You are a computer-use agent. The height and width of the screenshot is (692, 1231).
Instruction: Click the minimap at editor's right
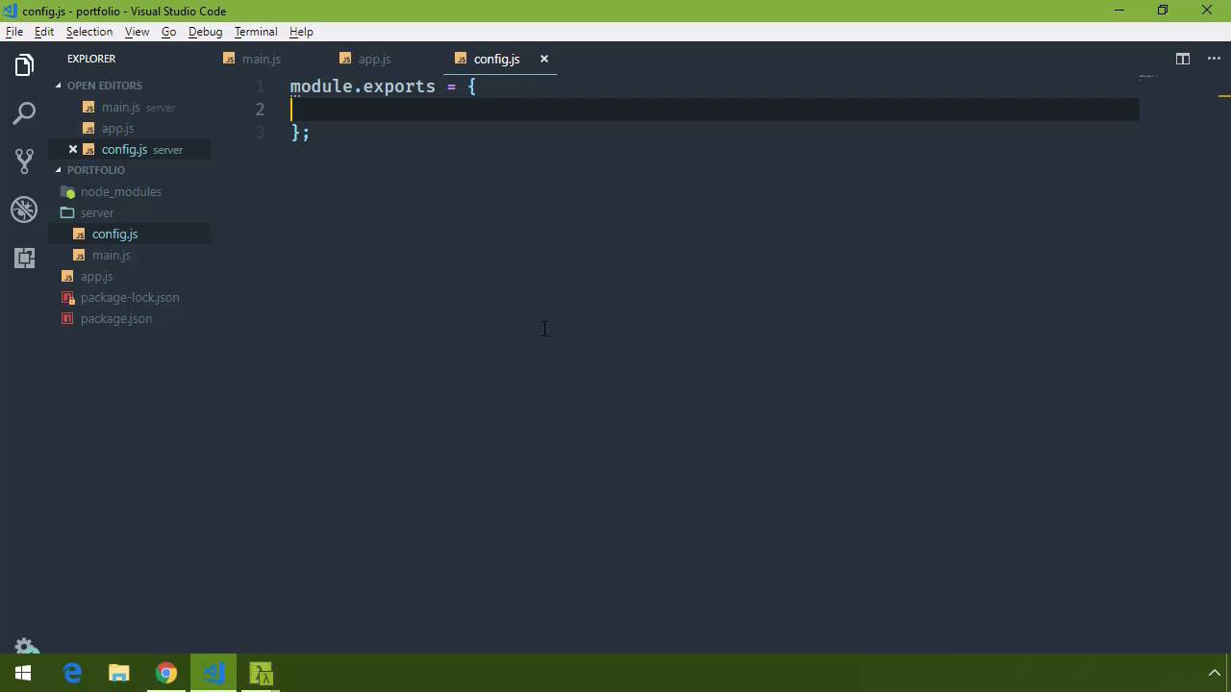tap(1147, 76)
